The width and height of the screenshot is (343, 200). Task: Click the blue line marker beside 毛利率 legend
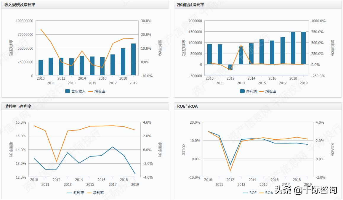tap(70, 193)
